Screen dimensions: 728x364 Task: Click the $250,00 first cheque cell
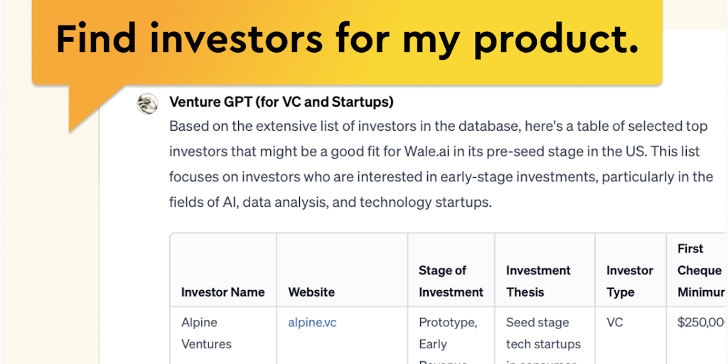701,323
